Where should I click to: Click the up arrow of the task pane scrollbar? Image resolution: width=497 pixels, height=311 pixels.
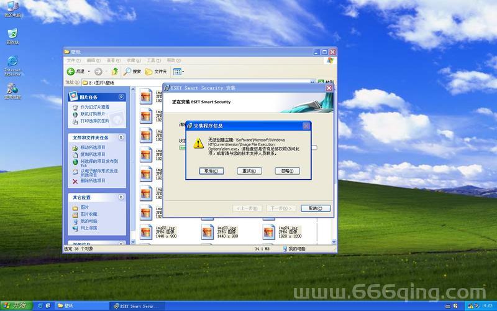click(133, 90)
